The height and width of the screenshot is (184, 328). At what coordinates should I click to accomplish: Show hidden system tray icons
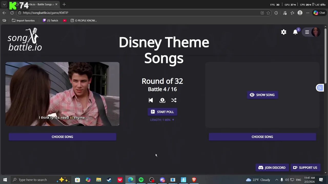click(276, 180)
